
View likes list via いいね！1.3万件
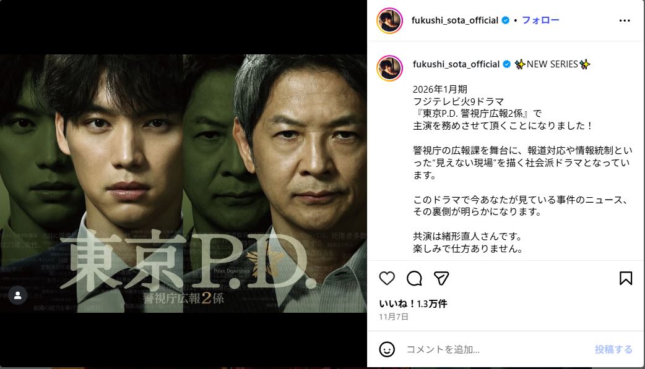(413, 303)
